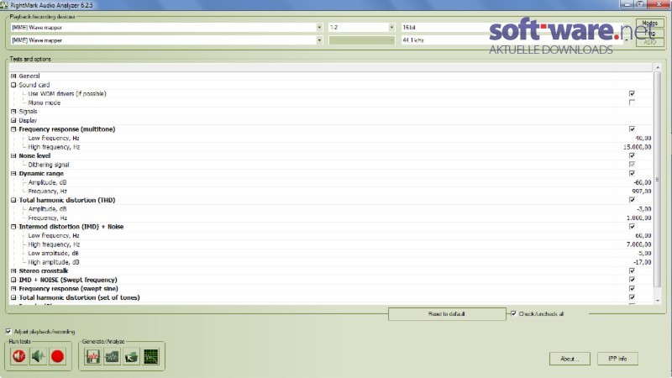Expand the General tree node

(x=13, y=76)
